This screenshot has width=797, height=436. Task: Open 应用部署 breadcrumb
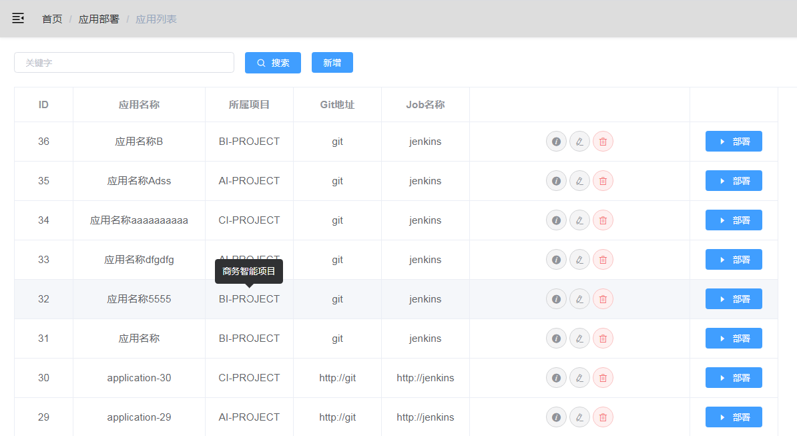[99, 19]
